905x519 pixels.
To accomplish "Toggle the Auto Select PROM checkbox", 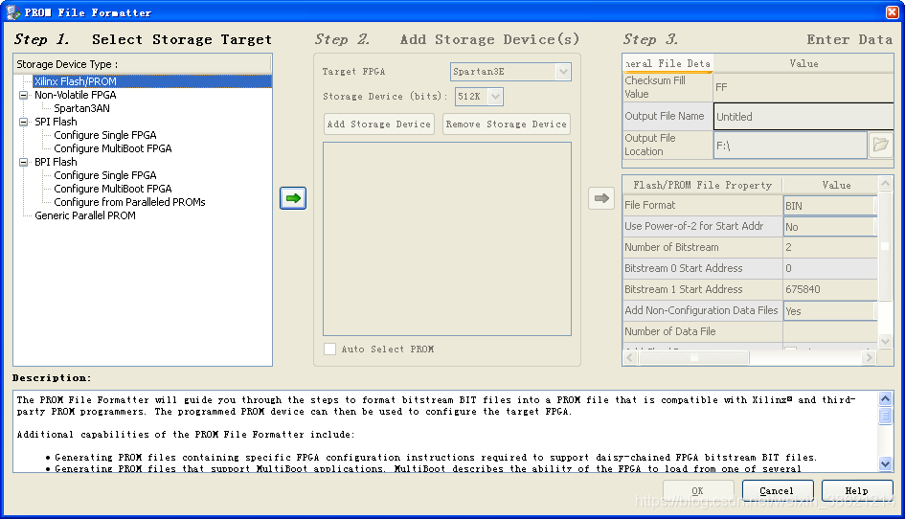I will click(x=329, y=349).
